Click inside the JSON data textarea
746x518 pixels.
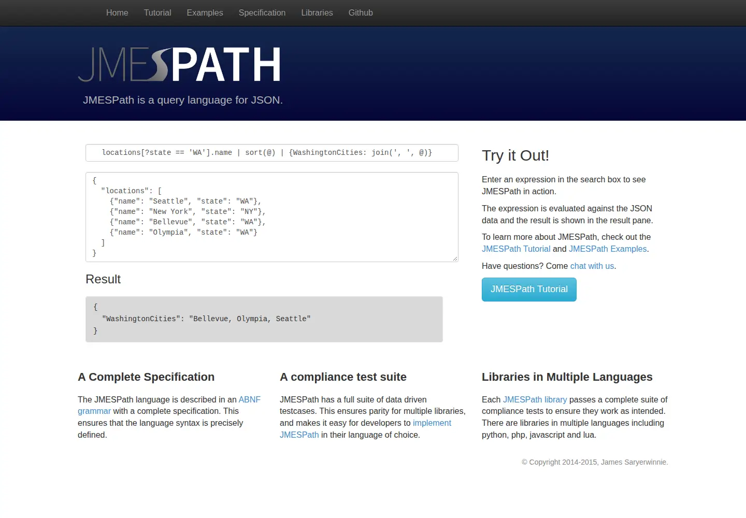coord(272,217)
